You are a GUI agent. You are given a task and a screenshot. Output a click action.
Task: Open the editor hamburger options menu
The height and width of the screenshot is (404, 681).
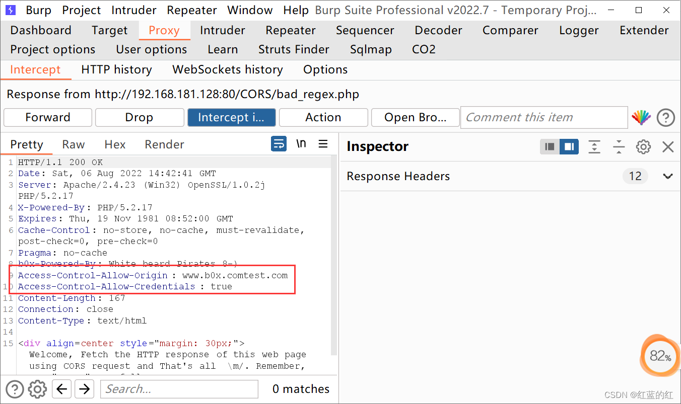coord(323,144)
